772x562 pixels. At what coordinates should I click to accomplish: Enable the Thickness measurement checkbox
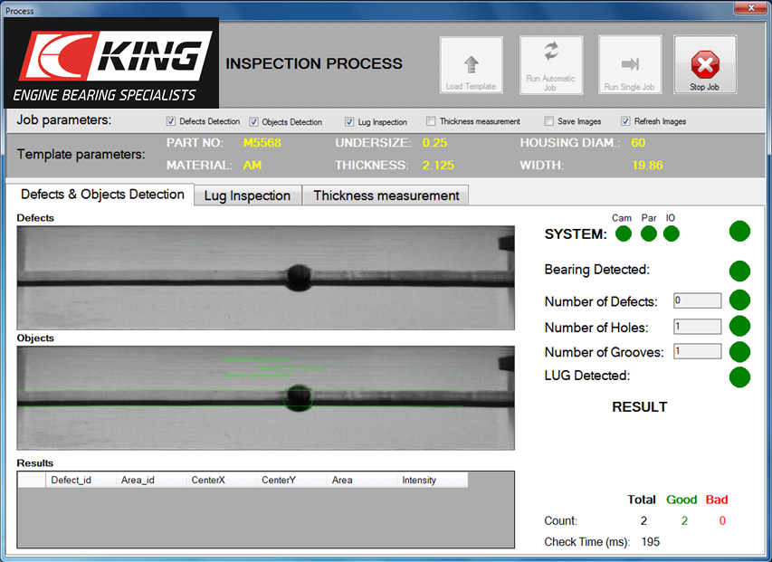tap(432, 121)
